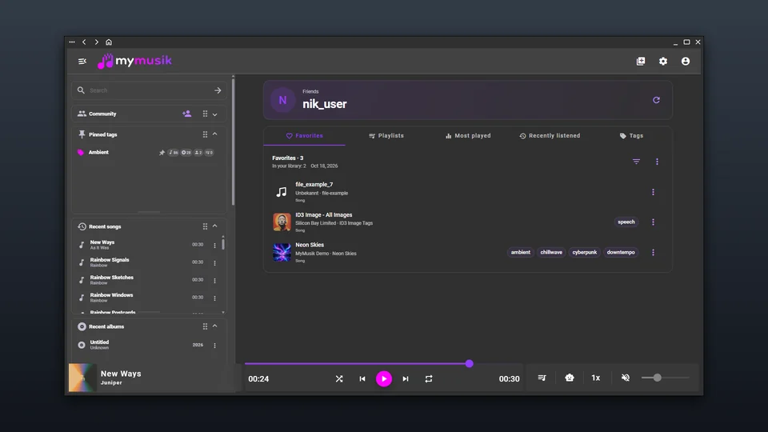Open options for file_example_7 song
The image size is (768, 432).
(653, 192)
